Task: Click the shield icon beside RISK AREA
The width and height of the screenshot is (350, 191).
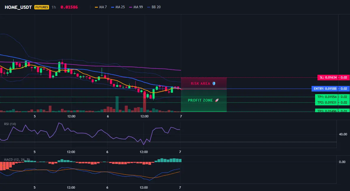Action: [214, 84]
